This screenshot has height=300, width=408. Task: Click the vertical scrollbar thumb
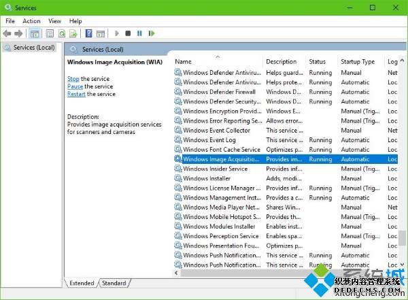[402, 238]
